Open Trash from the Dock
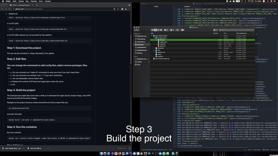This screenshot has height=156, width=278. coord(177,153)
